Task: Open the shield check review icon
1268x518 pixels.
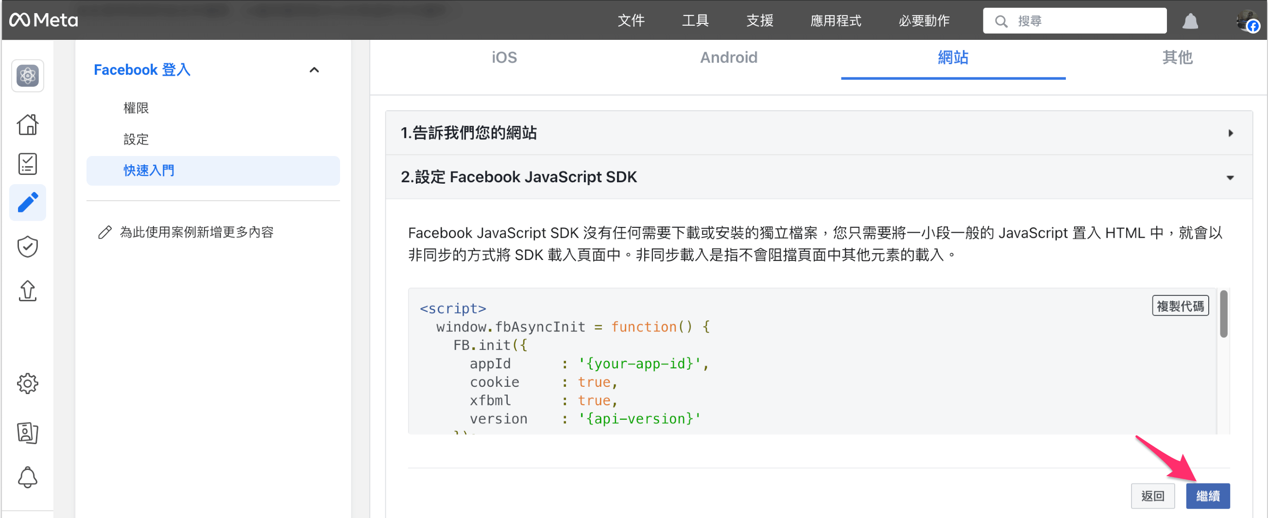Action: [x=28, y=247]
